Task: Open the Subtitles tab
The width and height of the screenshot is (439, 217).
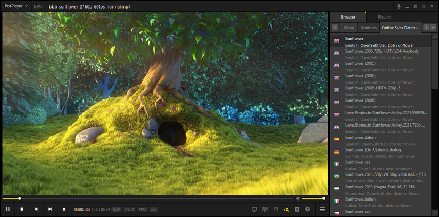Action: [x=369, y=28]
